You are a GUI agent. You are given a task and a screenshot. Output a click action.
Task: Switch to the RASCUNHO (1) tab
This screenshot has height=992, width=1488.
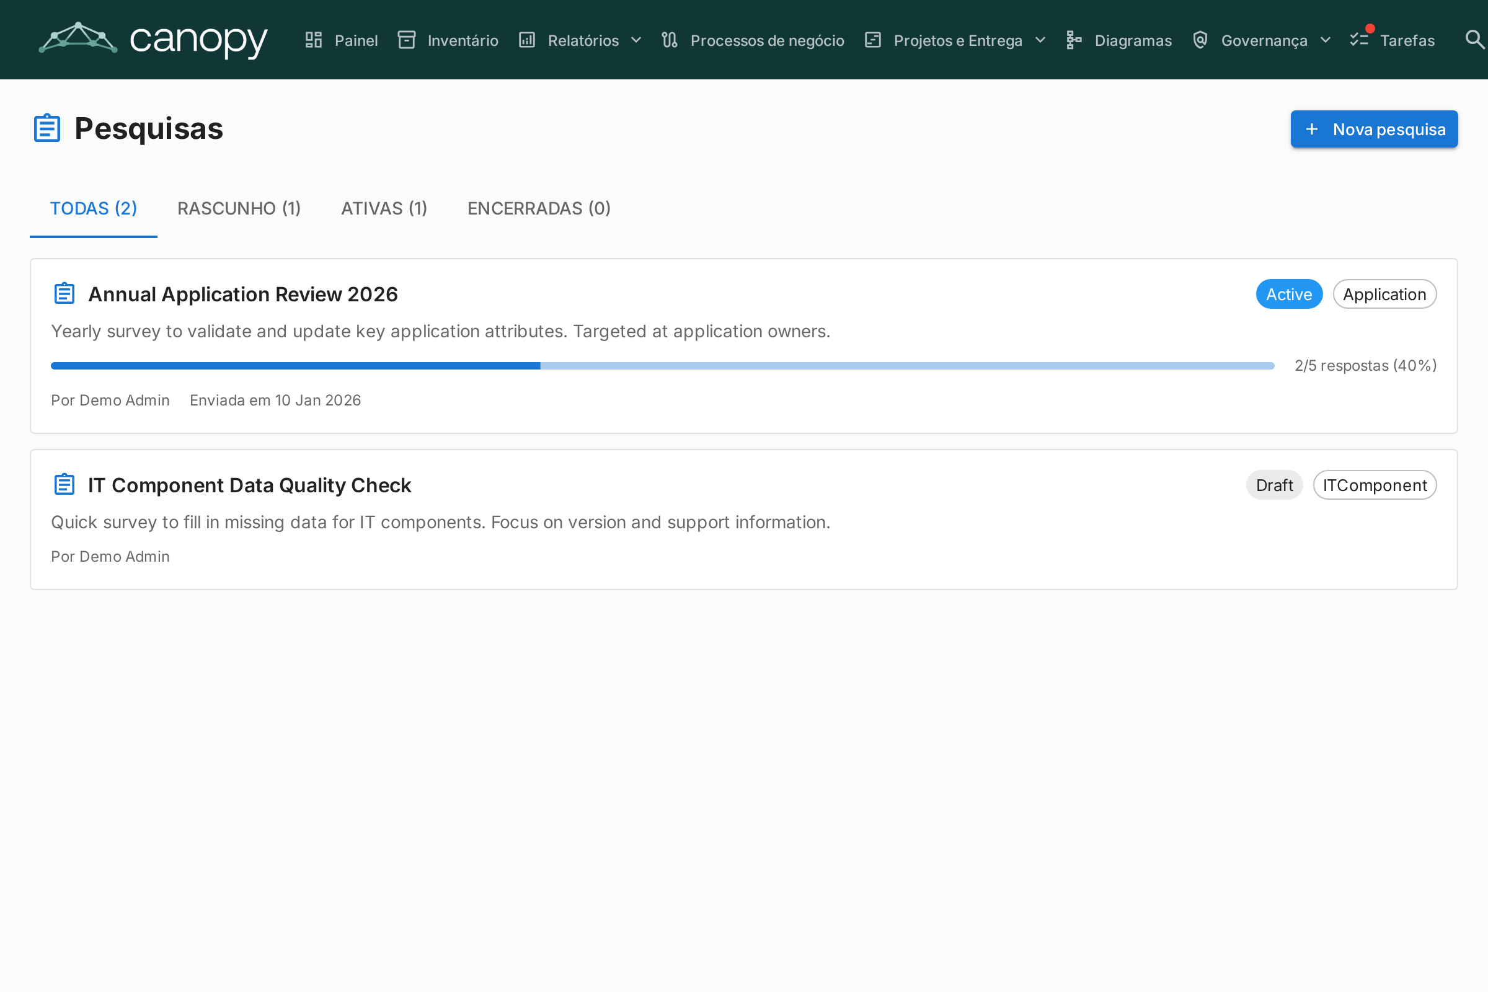(x=239, y=208)
